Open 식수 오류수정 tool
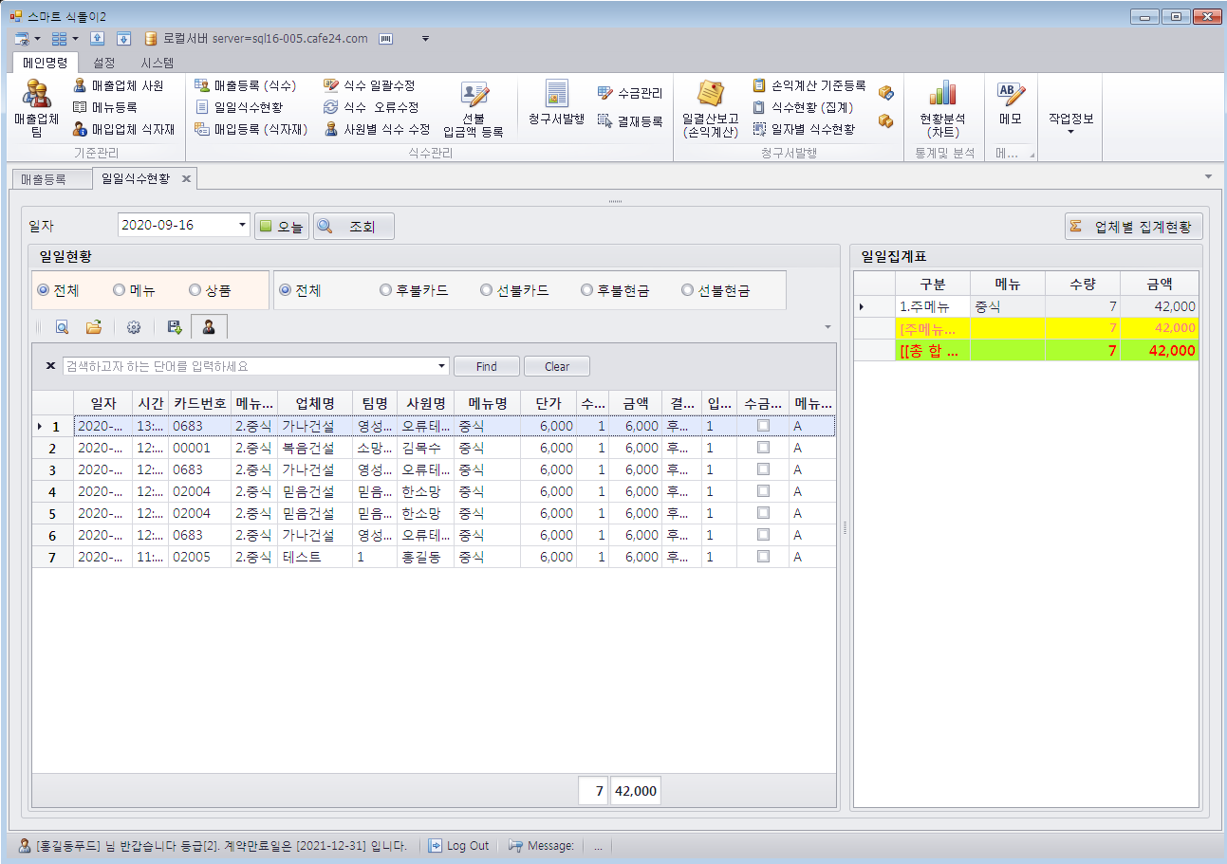 pos(371,107)
